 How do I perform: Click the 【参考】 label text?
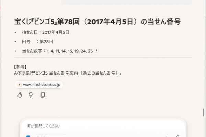point(20,67)
